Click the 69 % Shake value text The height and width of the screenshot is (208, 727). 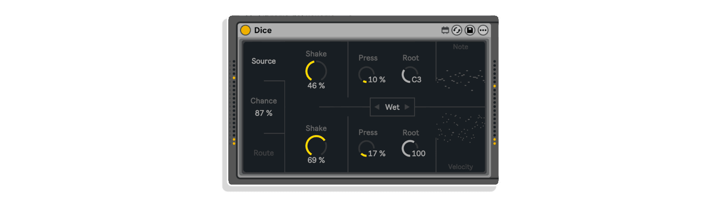click(x=316, y=160)
